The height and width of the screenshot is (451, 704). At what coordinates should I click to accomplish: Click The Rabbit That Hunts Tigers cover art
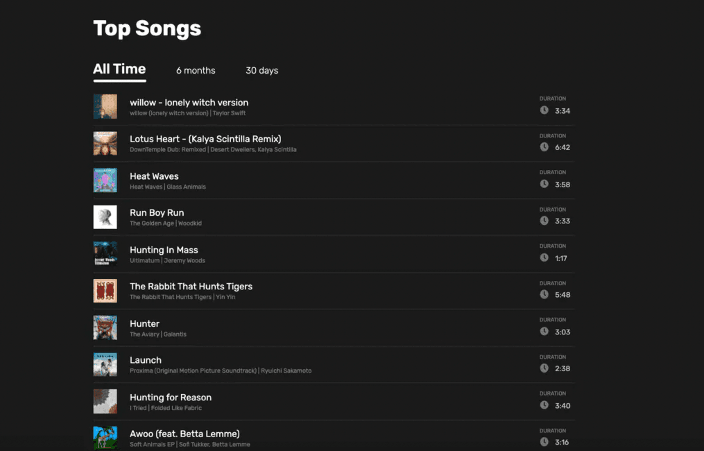pos(105,291)
